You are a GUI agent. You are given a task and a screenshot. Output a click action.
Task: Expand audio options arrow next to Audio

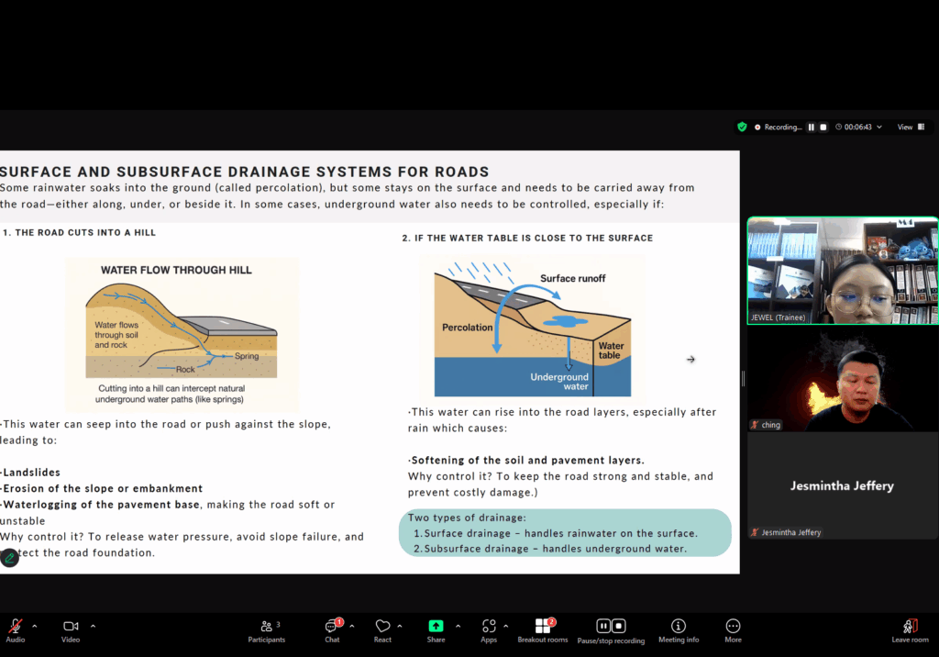[x=35, y=626]
